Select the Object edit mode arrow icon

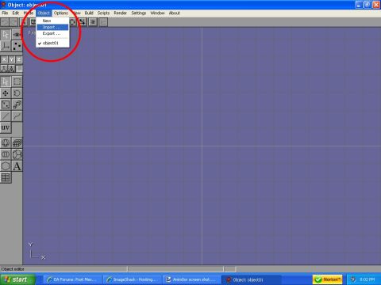pyautogui.click(x=6, y=35)
